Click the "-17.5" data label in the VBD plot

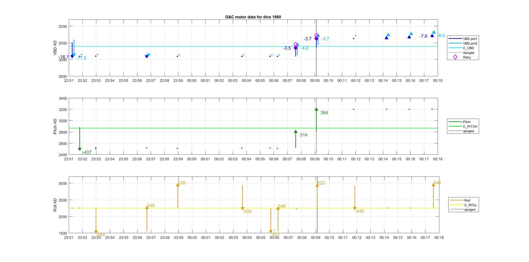81,58
